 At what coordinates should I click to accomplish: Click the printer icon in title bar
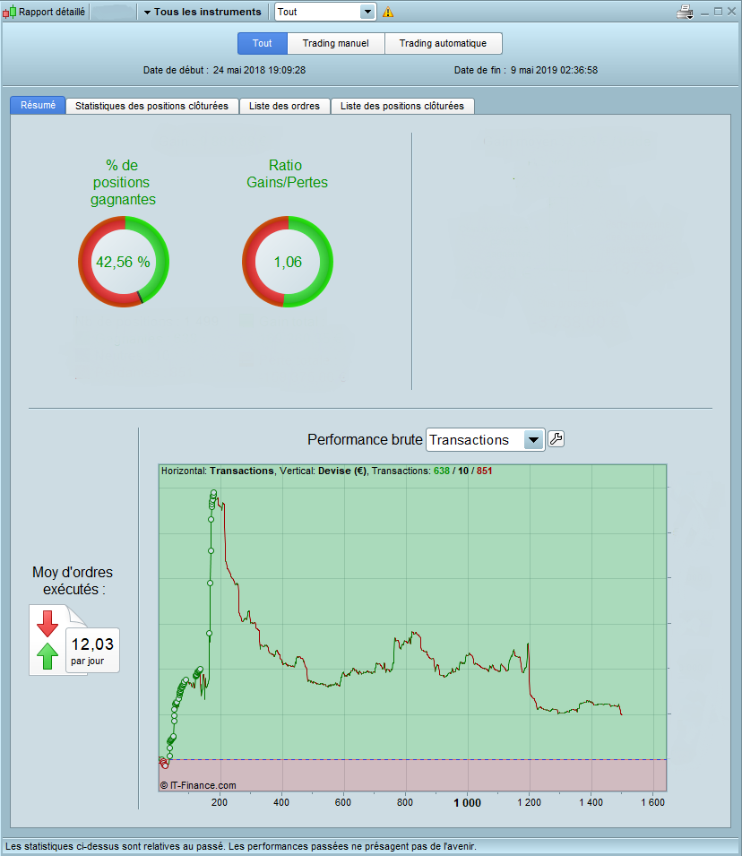point(685,12)
